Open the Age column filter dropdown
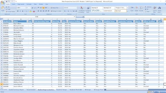 tap(33, 21)
